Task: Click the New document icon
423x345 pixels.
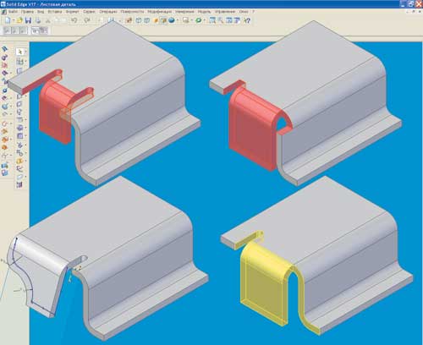Action: (x=8, y=20)
